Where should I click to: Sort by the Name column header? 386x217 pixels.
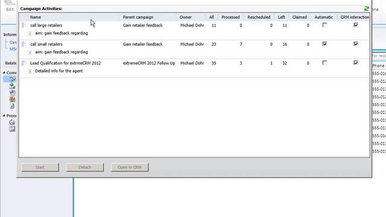tap(36, 17)
